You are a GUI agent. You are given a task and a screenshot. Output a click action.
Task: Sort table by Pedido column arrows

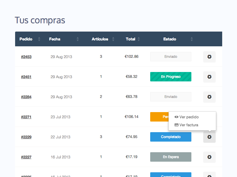[39, 39]
